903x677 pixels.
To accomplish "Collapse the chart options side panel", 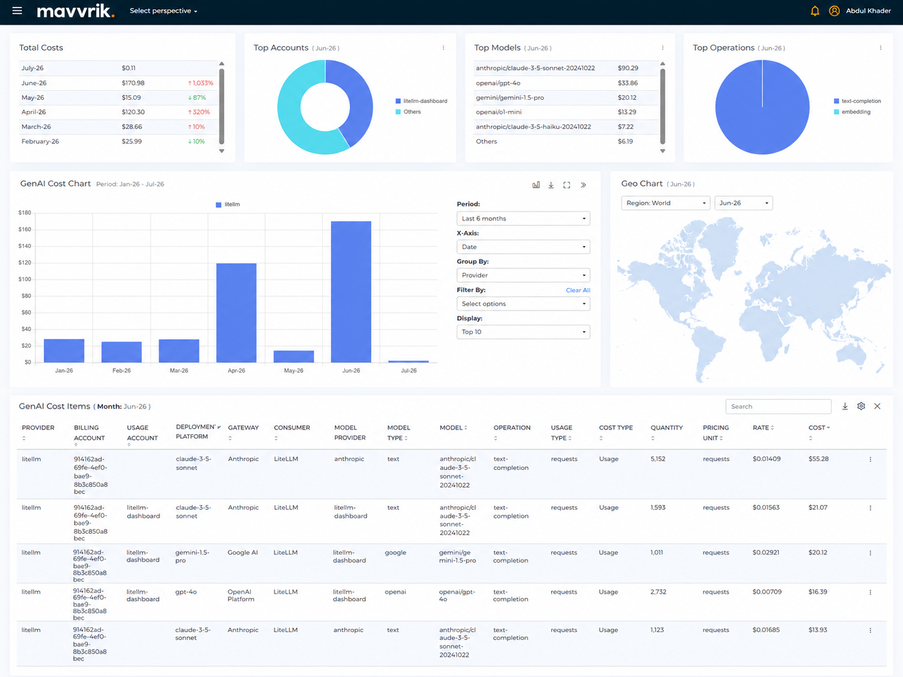I will (x=583, y=185).
